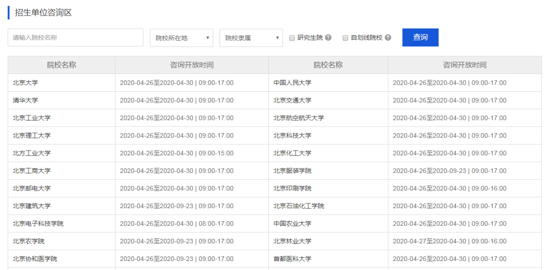545x270 pixels.
Task: Expand the 院校隶属 dropdown
Action: pyautogui.click(x=251, y=38)
